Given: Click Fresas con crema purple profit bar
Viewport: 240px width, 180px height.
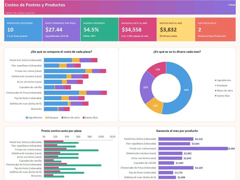Looking at the screenshot, I should [x=193, y=148].
